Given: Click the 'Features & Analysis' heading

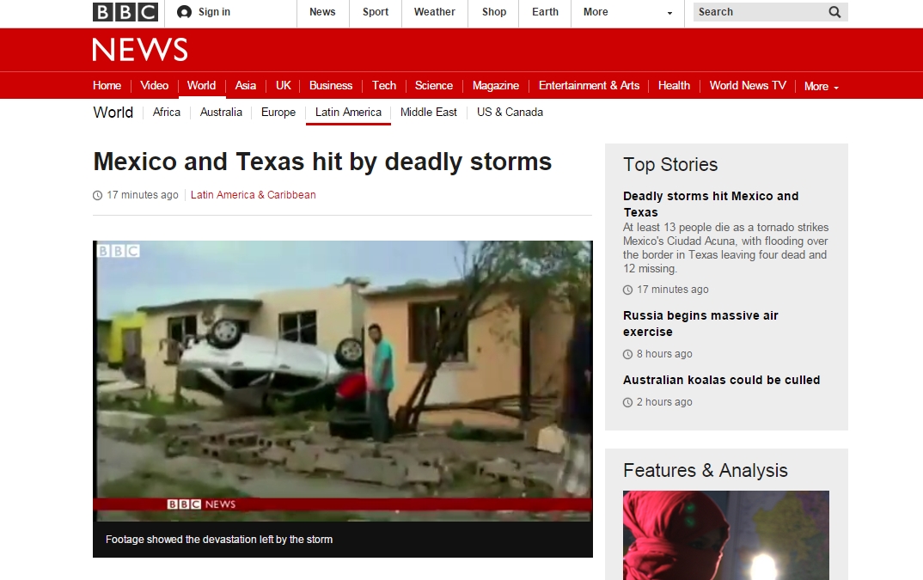Looking at the screenshot, I should click(x=706, y=471).
